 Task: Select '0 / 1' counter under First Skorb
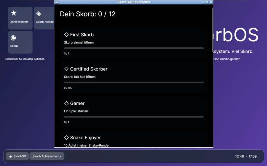pyautogui.click(x=66, y=53)
